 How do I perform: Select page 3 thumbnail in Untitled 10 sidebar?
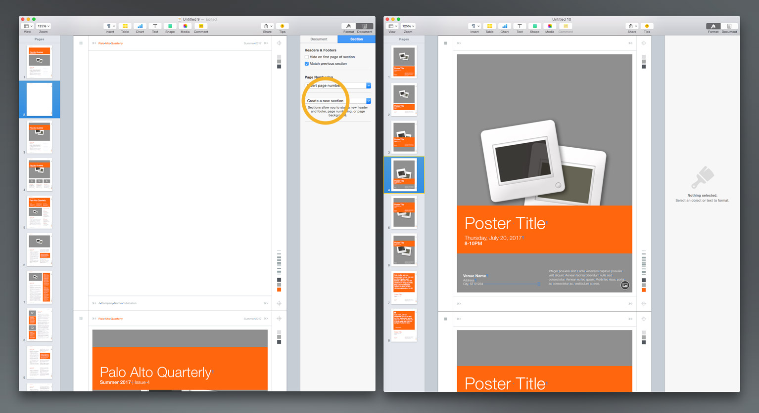(x=404, y=137)
